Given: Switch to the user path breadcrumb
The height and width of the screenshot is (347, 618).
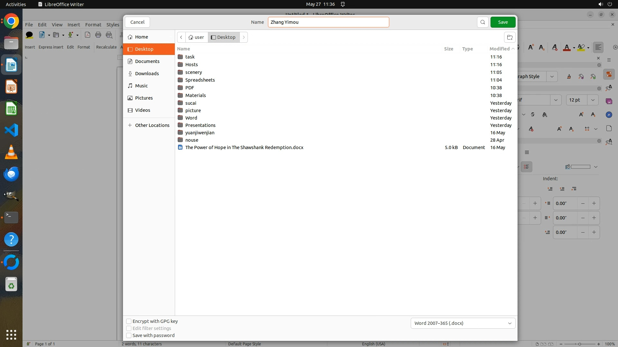Looking at the screenshot, I should coord(197,37).
